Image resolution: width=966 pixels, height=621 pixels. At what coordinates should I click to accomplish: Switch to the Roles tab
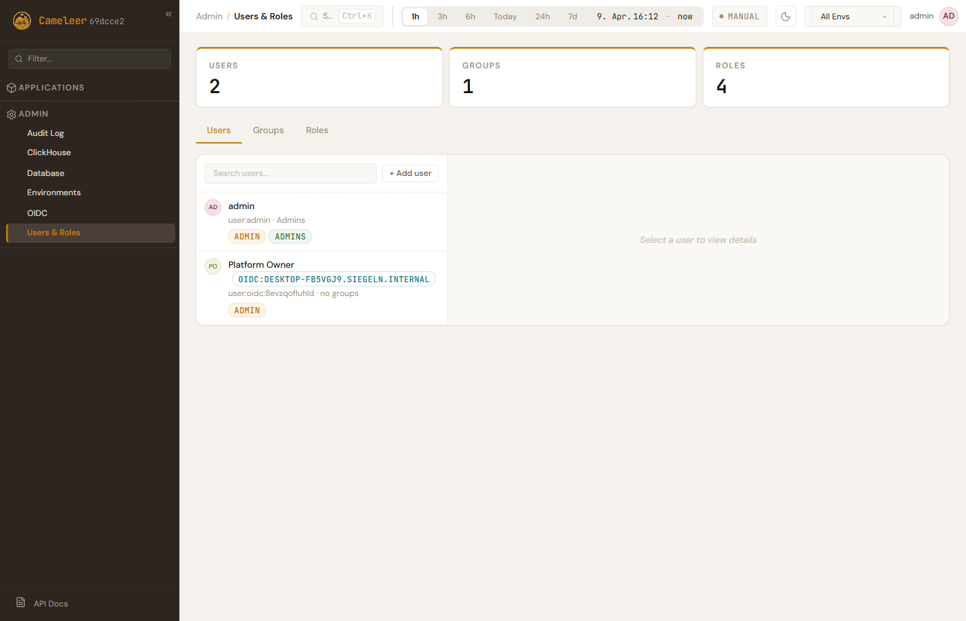coord(317,130)
